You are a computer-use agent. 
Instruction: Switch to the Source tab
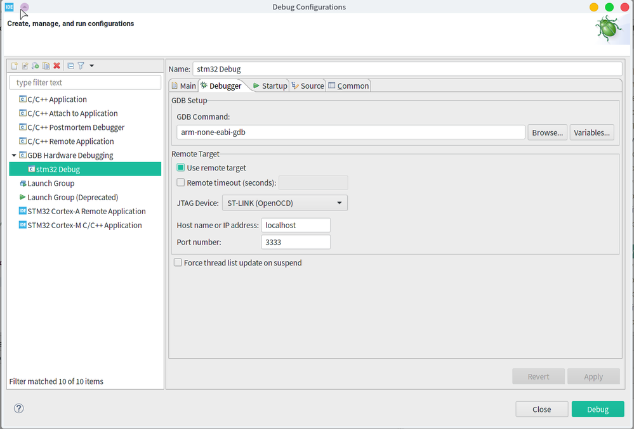pyautogui.click(x=308, y=86)
